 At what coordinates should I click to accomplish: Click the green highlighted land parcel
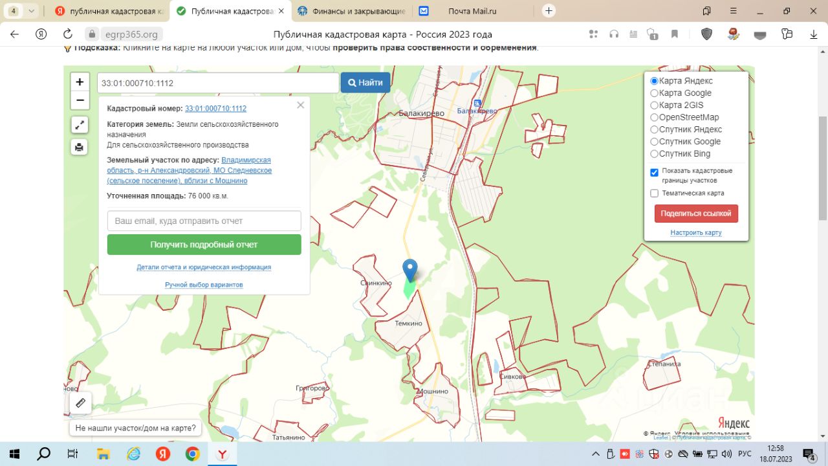(408, 289)
